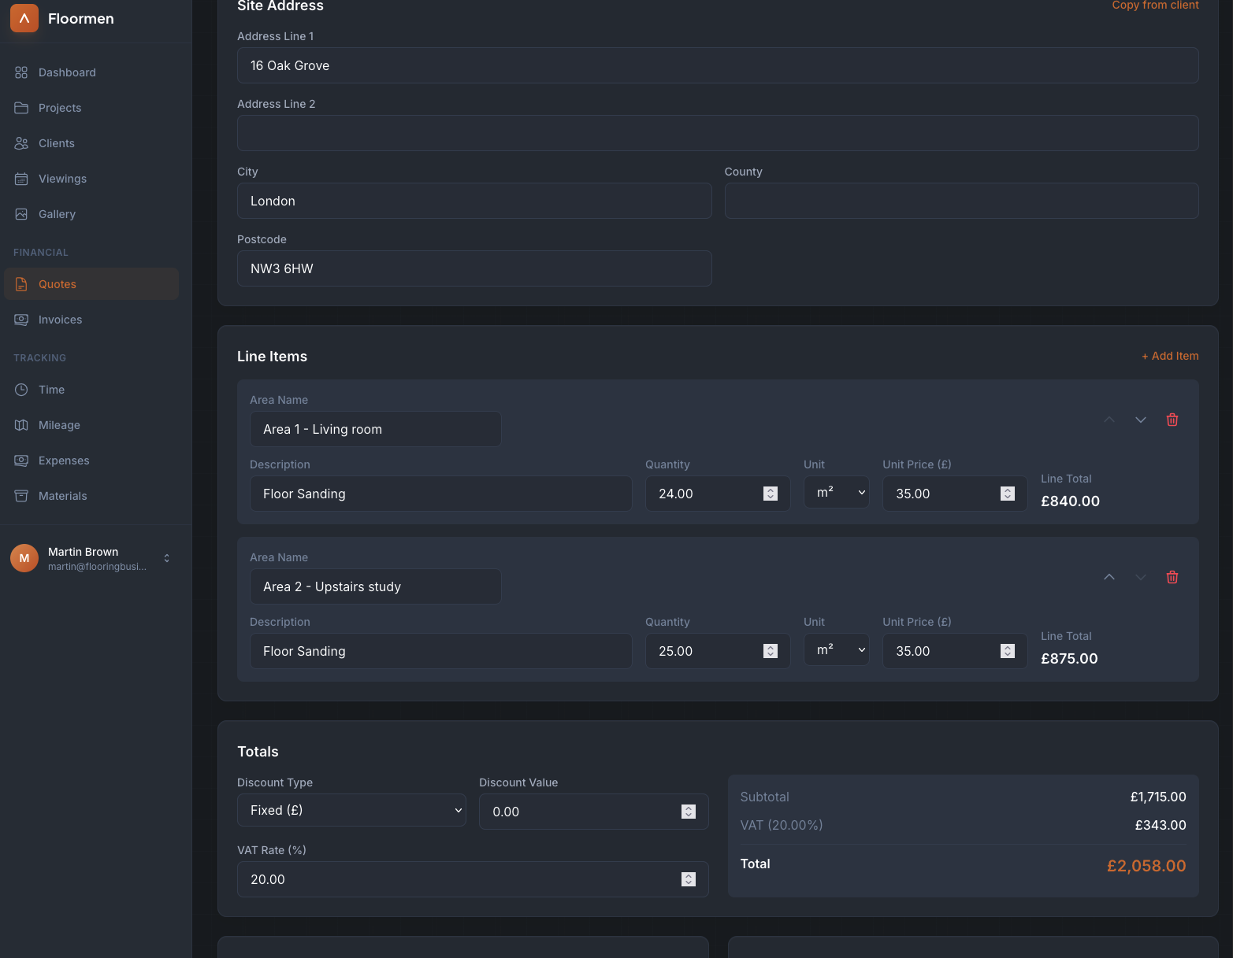Delete the Area 1 Living room line item
The image size is (1233, 958).
click(1172, 420)
